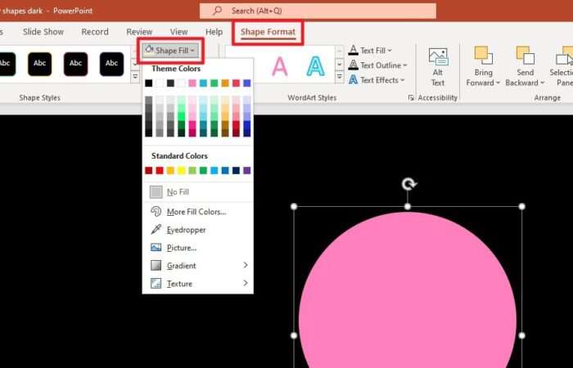
Task: Click the Alt Text icon
Action: click(x=438, y=58)
